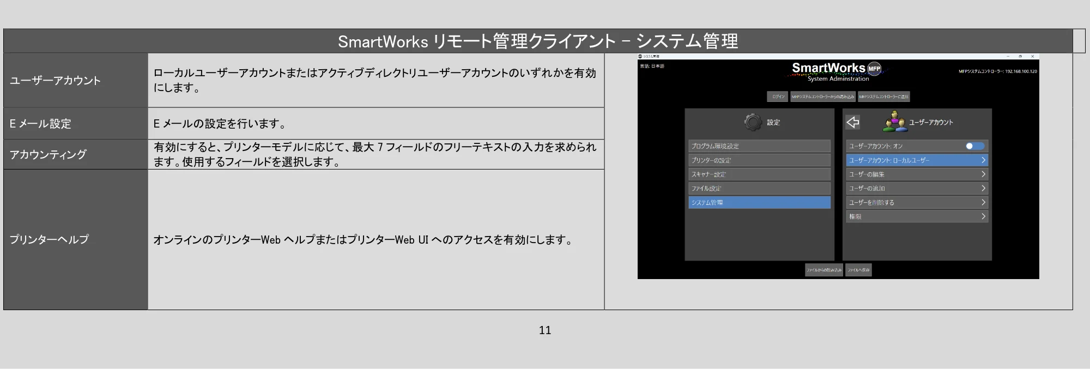This screenshot has height=369, width=1090.
Task: Click the E メール設定 table cell
Action: (76, 124)
